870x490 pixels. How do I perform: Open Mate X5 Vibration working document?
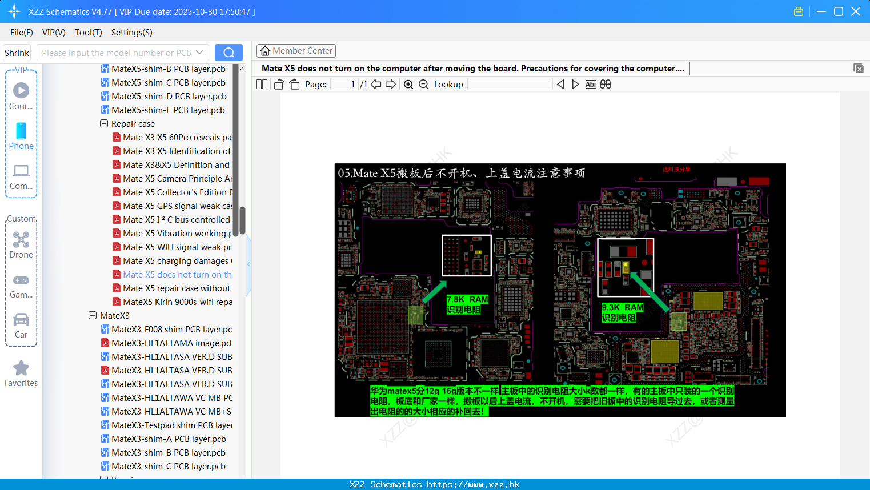172,233
